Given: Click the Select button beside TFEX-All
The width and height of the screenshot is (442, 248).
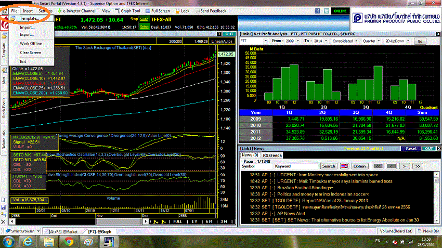Looking at the screenshot, I should [x=144, y=27].
